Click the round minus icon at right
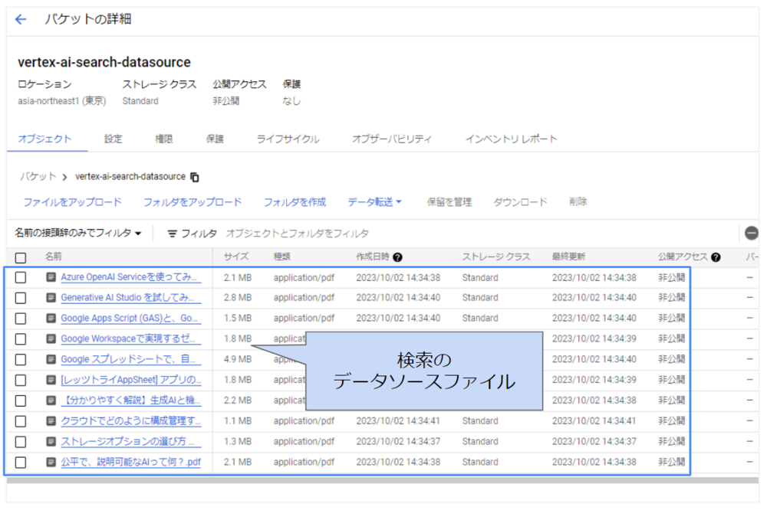 (751, 234)
